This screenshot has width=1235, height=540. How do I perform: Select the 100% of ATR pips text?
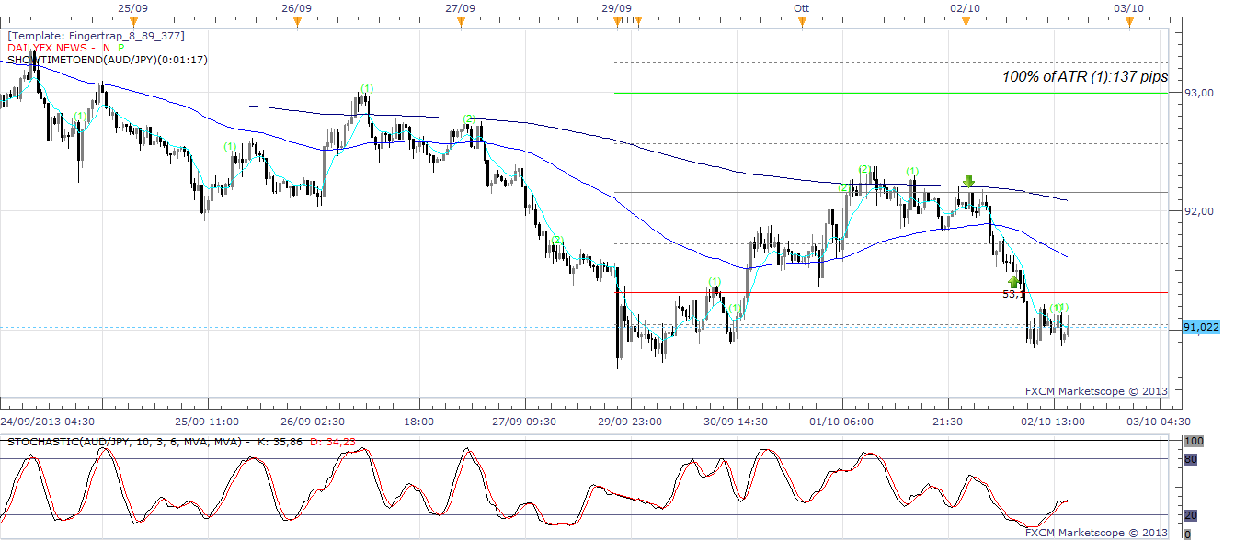[x=1084, y=77]
